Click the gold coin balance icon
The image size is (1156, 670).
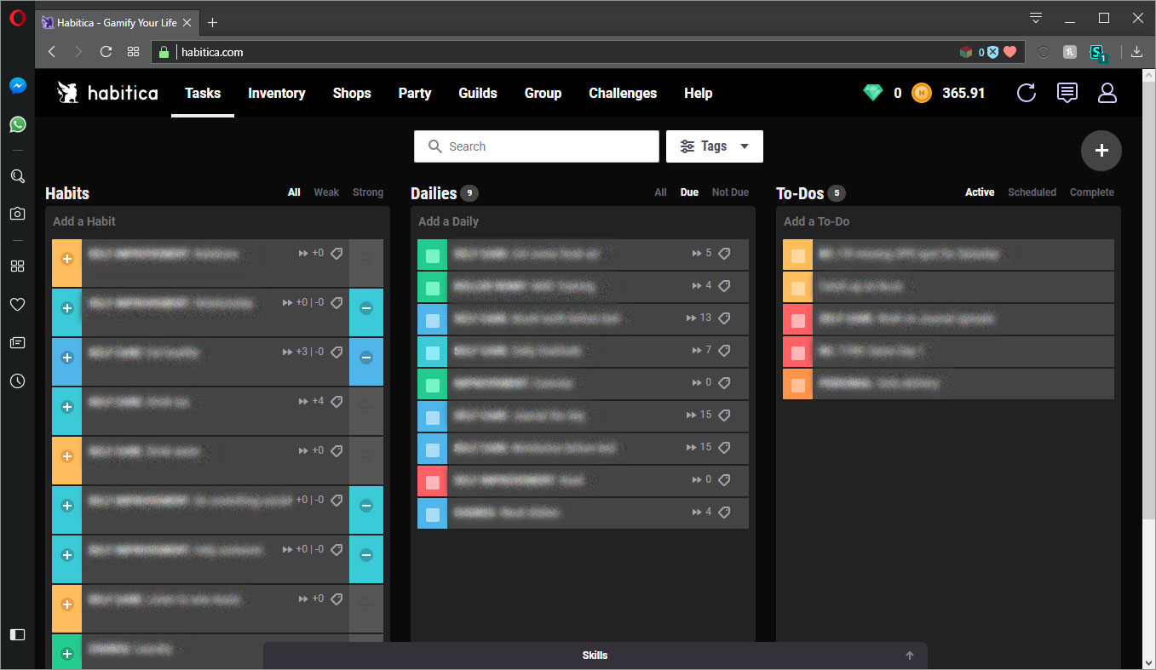click(x=922, y=93)
